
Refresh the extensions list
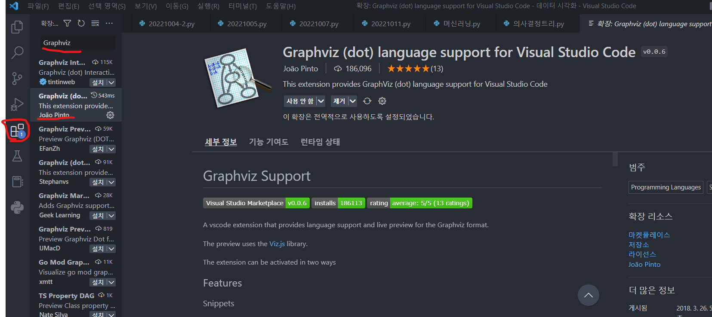81,23
